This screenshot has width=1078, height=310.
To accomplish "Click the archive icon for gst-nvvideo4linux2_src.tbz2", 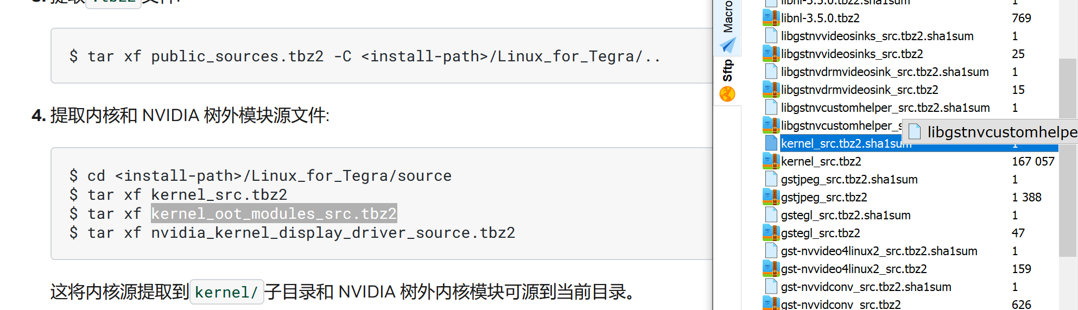I will click(x=771, y=269).
